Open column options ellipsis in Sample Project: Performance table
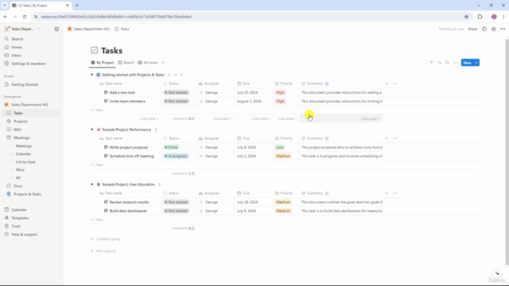The width and height of the screenshot is (509, 286). point(394,138)
